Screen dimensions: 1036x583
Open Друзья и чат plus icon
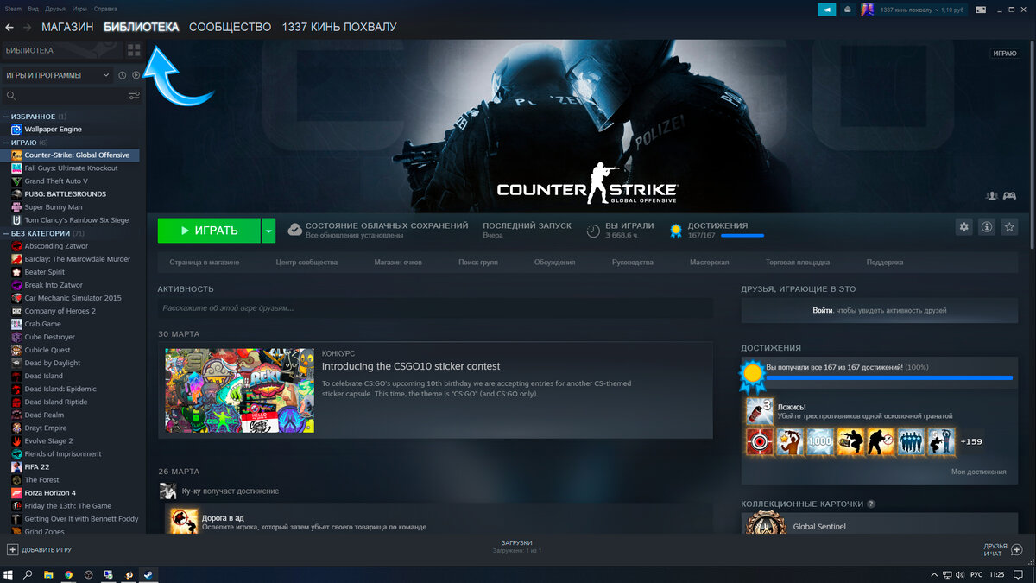[x=1017, y=549]
